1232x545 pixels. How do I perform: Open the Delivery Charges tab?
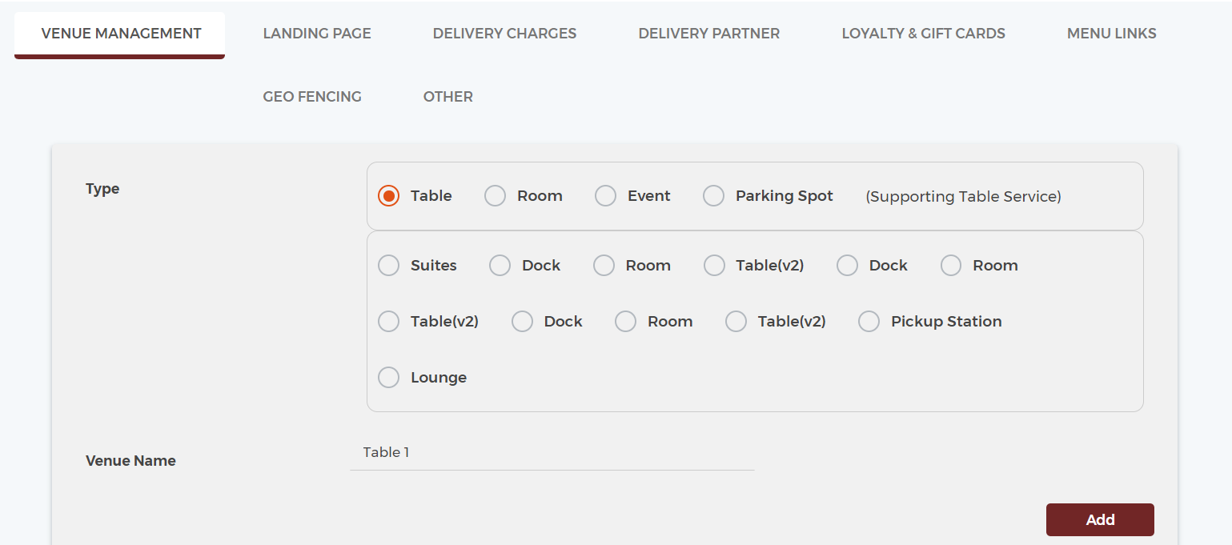(504, 33)
